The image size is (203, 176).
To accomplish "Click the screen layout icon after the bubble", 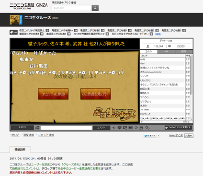I will click(125, 128).
